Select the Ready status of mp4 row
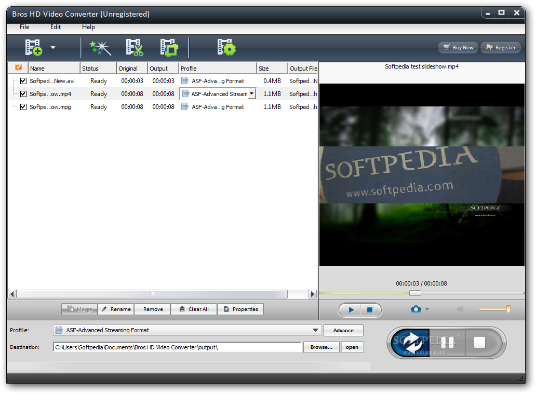This screenshot has height=394, width=536. (99, 94)
